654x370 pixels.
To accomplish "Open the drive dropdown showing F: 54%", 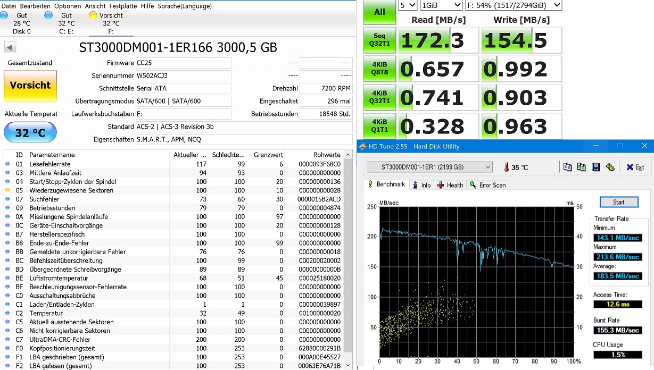I will (x=514, y=5).
